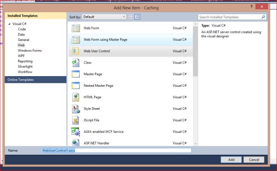Select the Master Page template icon
Image resolution: width=277 pixels, height=171 pixels.
pos(75,74)
